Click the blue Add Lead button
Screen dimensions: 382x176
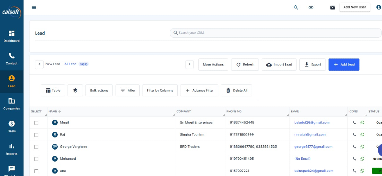(344, 65)
